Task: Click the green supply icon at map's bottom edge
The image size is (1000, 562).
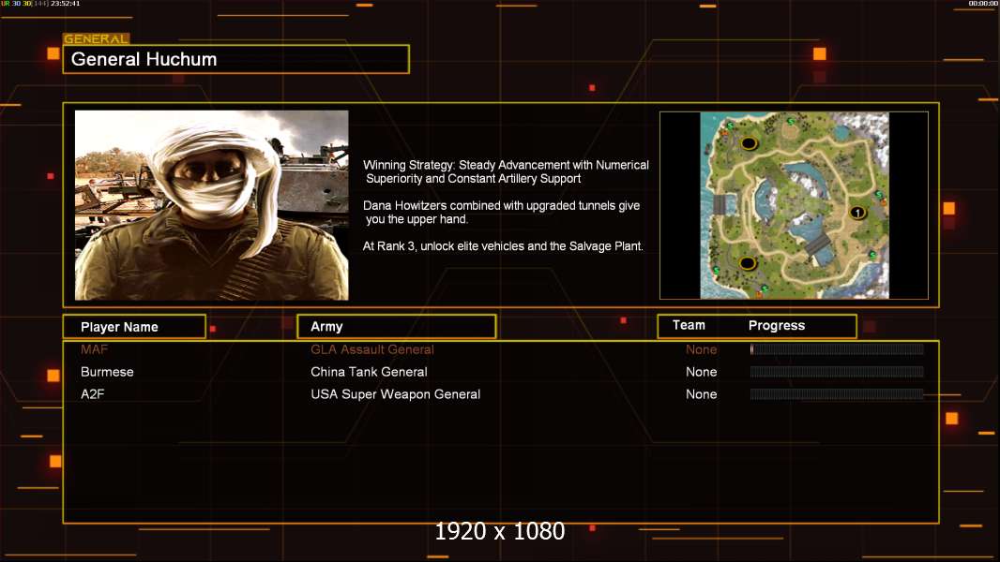Action: click(765, 288)
